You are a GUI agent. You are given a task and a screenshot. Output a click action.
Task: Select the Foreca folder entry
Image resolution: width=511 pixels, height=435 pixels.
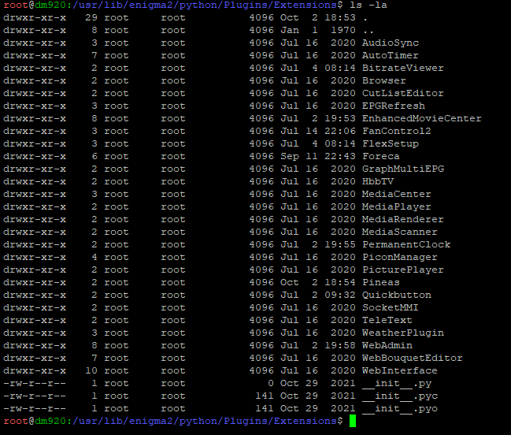click(x=380, y=156)
